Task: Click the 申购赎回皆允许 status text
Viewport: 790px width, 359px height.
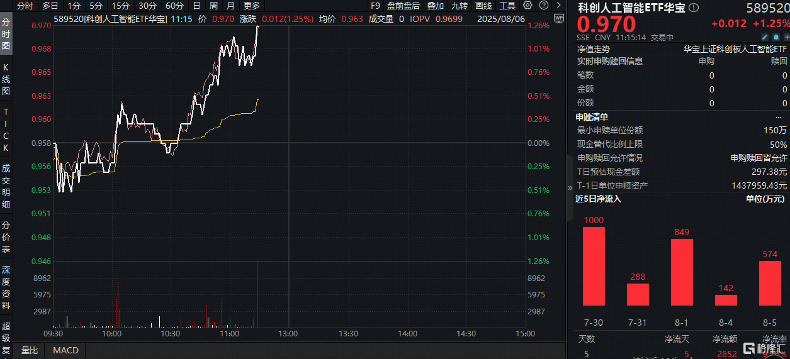Action: click(759, 158)
